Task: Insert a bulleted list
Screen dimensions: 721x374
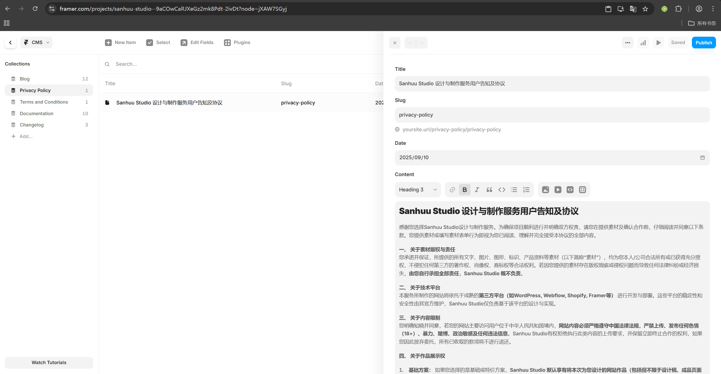Action: pos(514,190)
